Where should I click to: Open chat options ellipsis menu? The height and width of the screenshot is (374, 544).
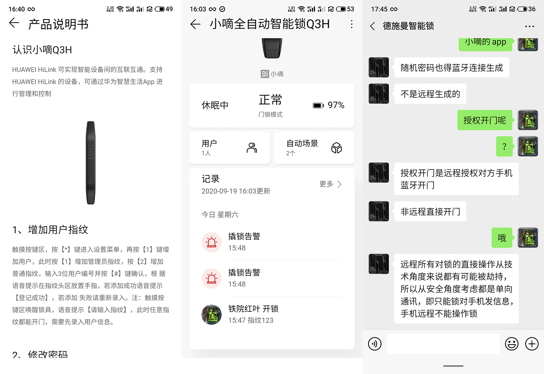[x=529, y=26]
